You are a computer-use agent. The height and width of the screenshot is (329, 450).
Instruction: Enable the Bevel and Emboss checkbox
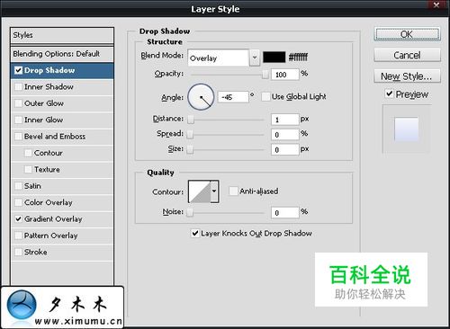18,137
